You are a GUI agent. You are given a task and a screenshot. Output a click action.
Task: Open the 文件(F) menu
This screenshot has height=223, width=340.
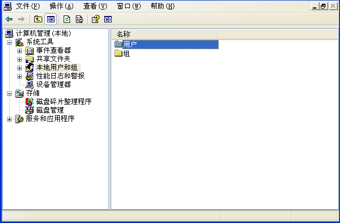[x=28, y=6]
